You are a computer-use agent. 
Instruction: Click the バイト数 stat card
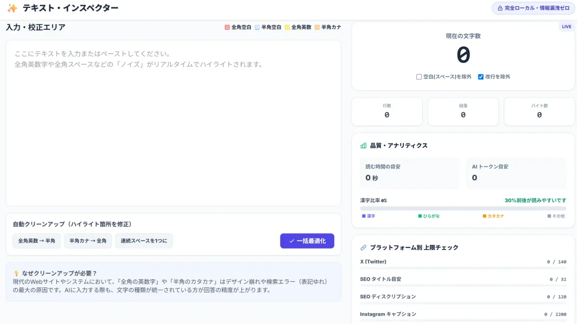tap(539, 112)
